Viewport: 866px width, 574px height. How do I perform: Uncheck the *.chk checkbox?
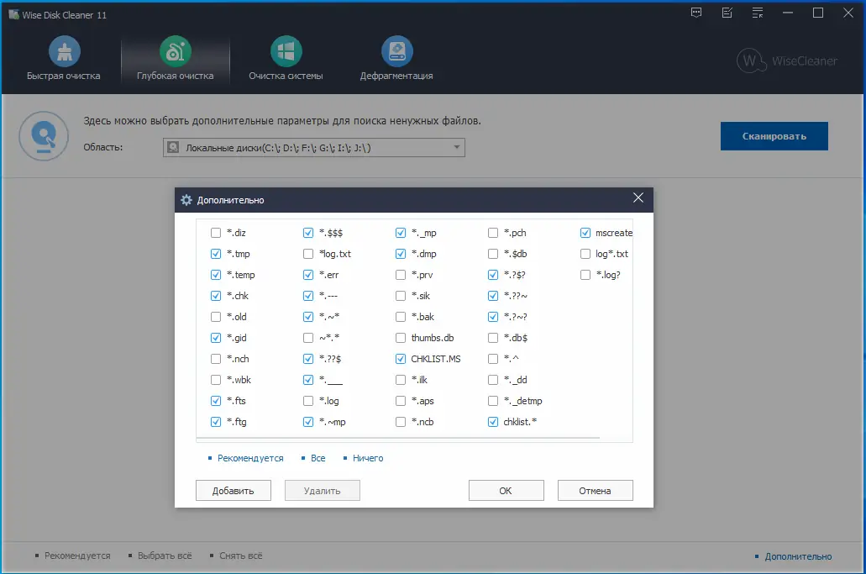[215, 296]
